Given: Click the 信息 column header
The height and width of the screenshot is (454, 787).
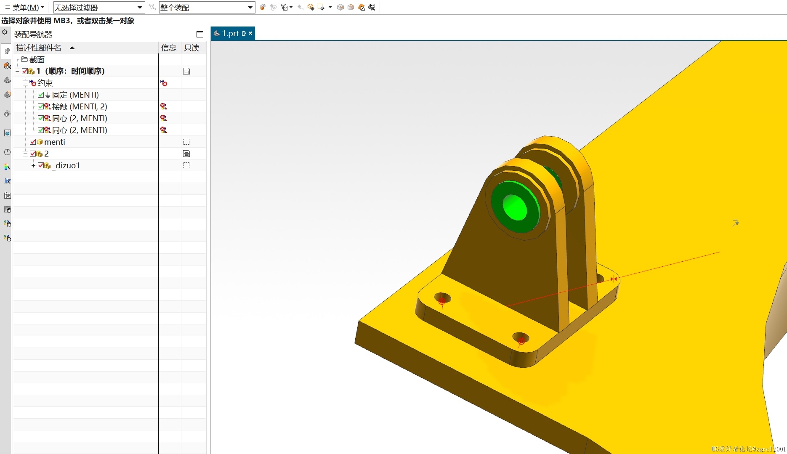Looking at the screenshot, I should pyautogui.click(x=169, y=48).
